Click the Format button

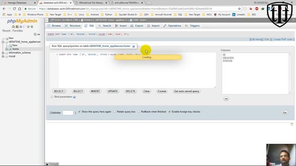point(162,91)
